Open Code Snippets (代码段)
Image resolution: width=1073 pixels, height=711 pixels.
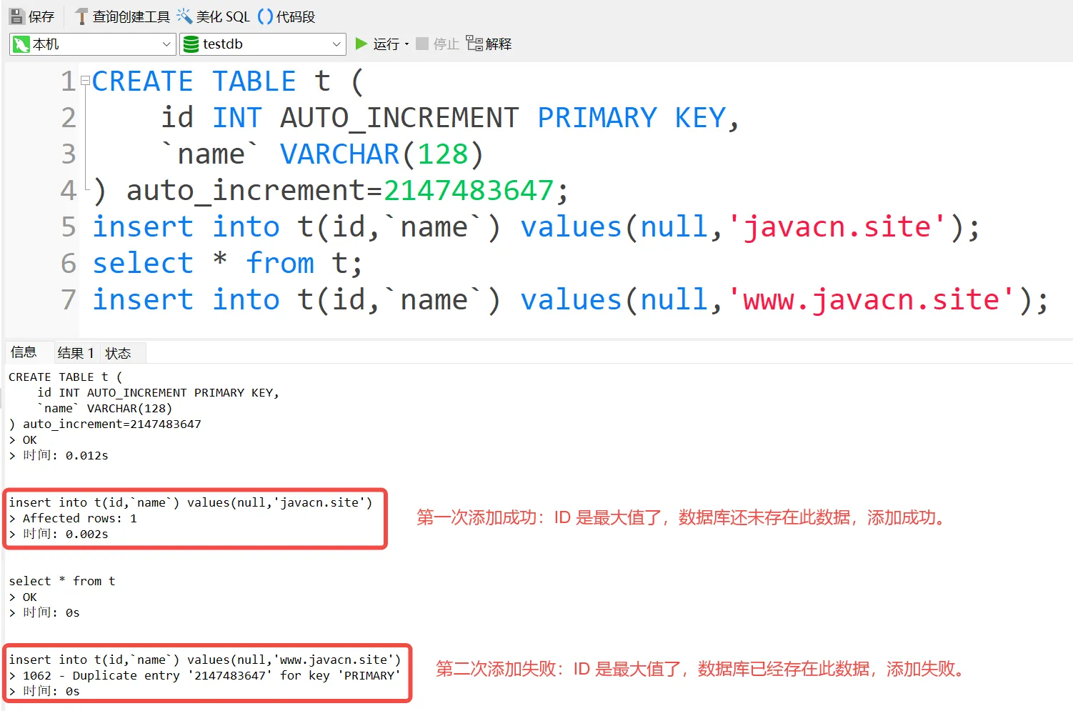click(286, 16)
